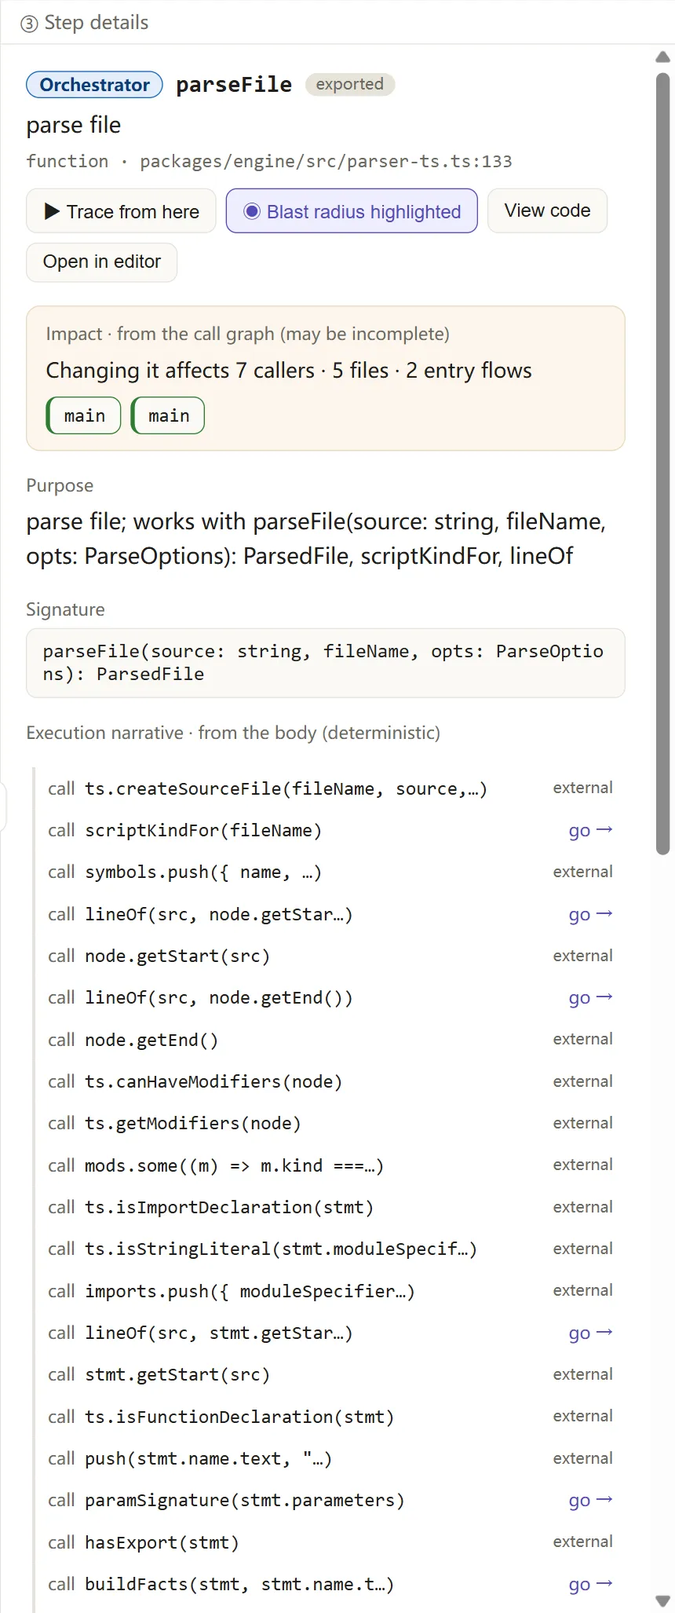This screenshot has height=1613, width=675.
Task: Go to buildFacts(stmt, stmt.name.t…) call
Action: 590,1584
